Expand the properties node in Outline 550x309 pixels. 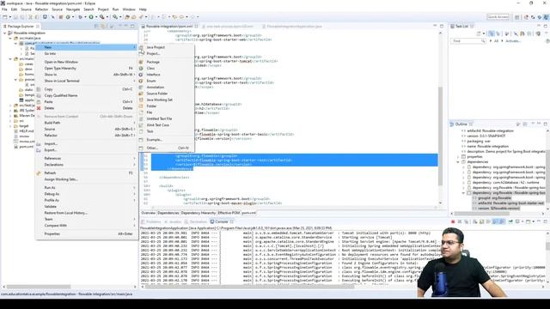[458, 156]
